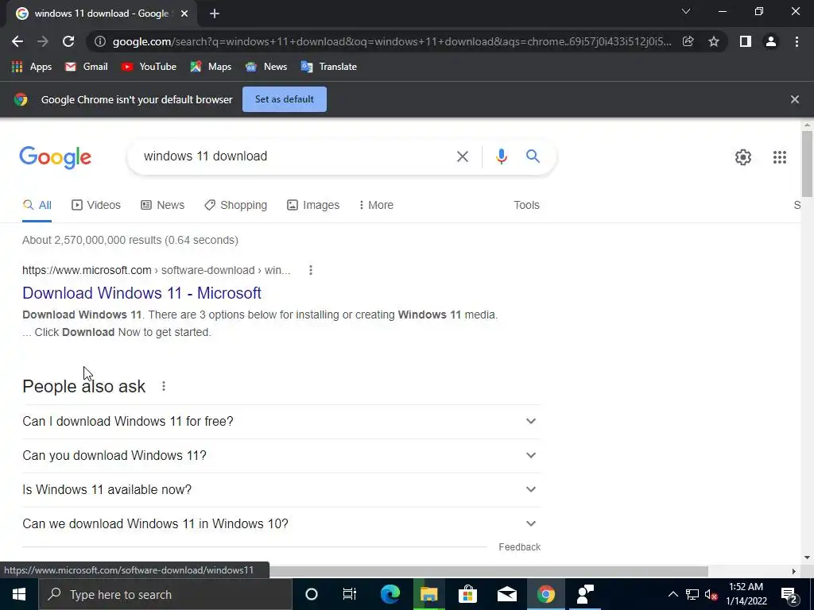Open Mail app from taskbar
Image resolution: width=814 pixels, height=610 pixels.
506,594
